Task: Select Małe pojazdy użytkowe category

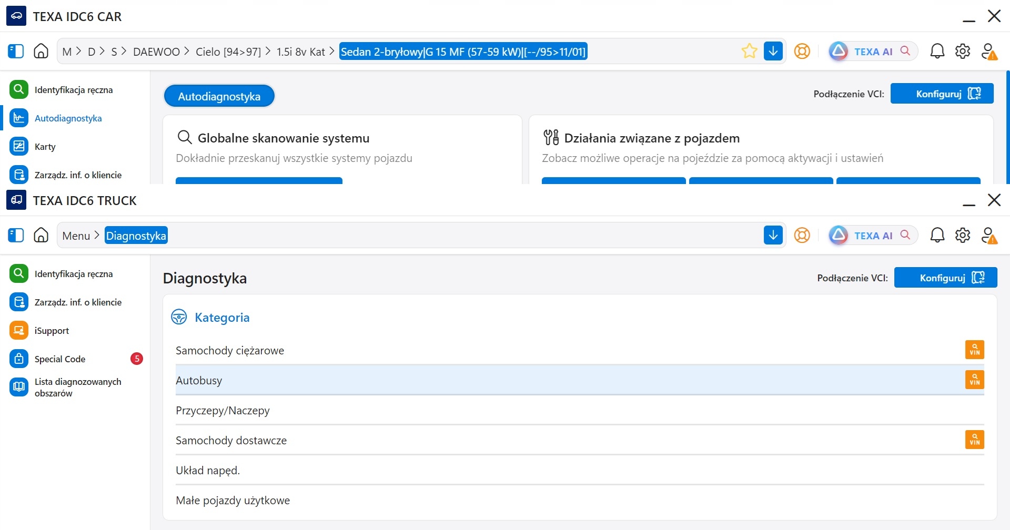Action: [x=580, y=501]
